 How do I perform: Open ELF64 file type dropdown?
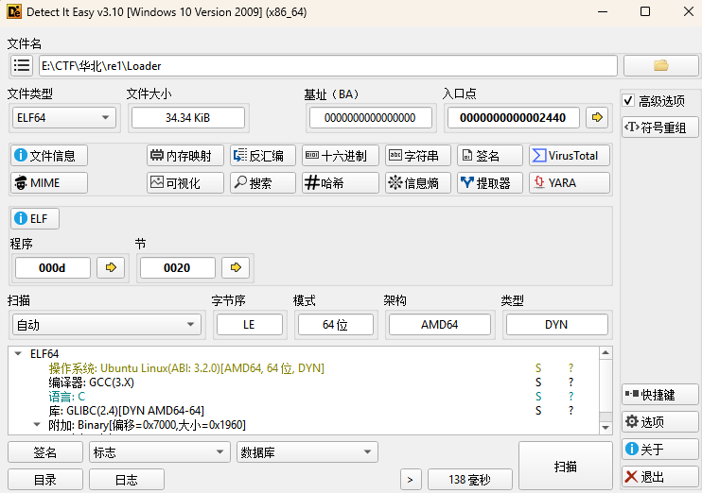(x=64, y=118)
